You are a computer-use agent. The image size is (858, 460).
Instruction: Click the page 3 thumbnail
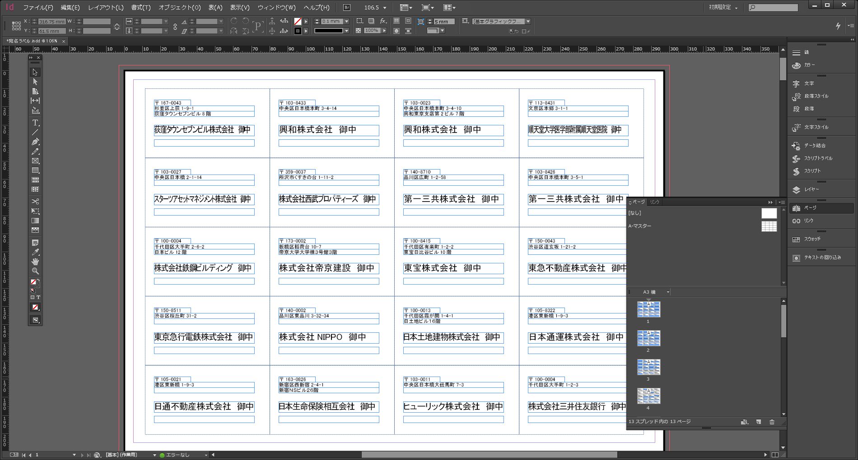coord(648,367)
